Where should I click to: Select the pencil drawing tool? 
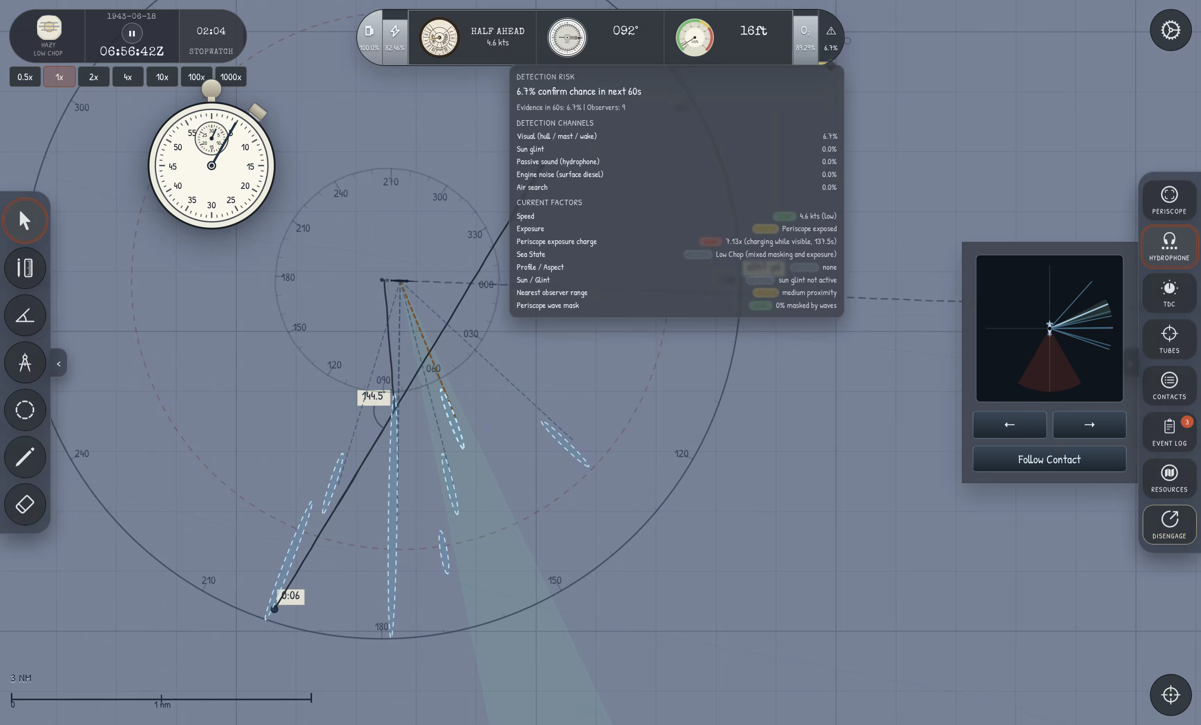[x=25, y=457]
